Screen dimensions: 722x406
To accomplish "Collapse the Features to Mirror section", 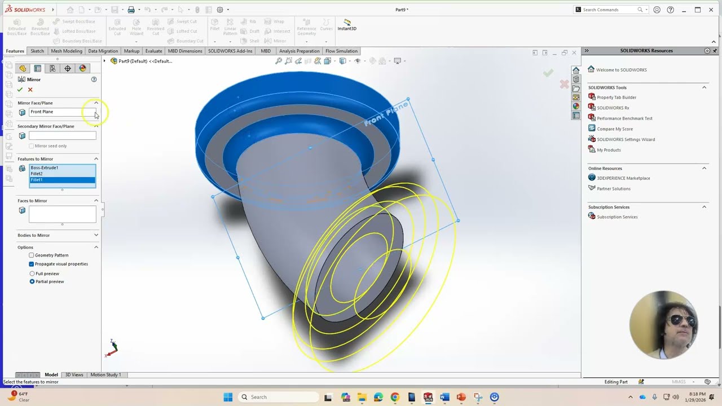I will point(96,159).
